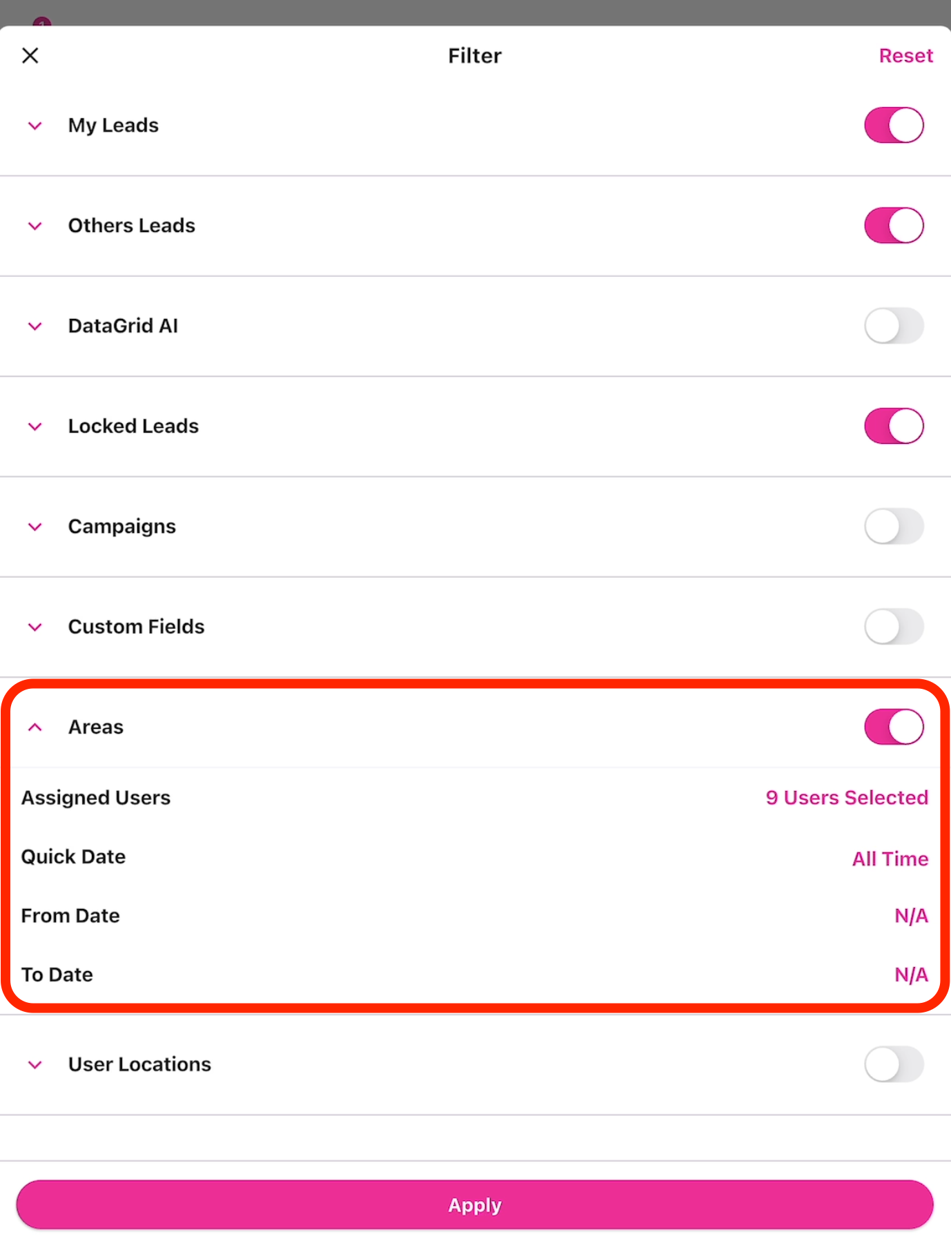Collapse the Areas section chevron

tap(35, 727)
